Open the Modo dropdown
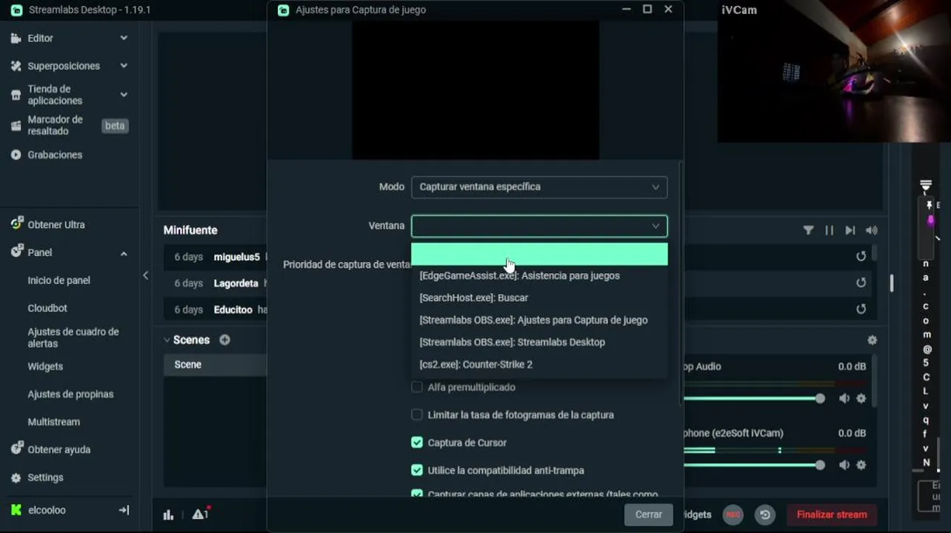951x533 pixels. (x=539, y=187)
